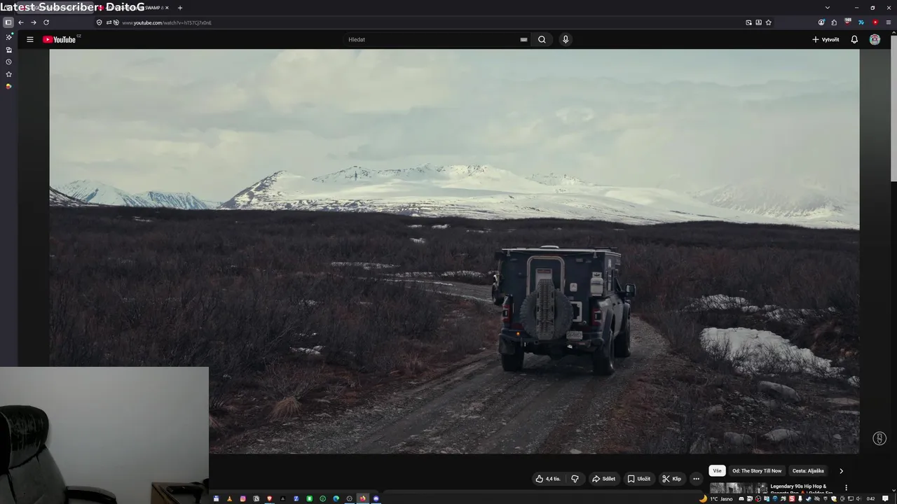Open the AI sparkle sidebar tool
Viewport: 897px width, 504px height.
pos(8,37)
